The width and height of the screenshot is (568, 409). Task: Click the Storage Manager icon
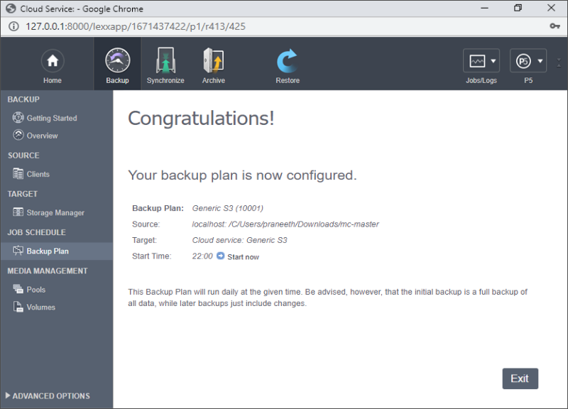click(18, 212)
